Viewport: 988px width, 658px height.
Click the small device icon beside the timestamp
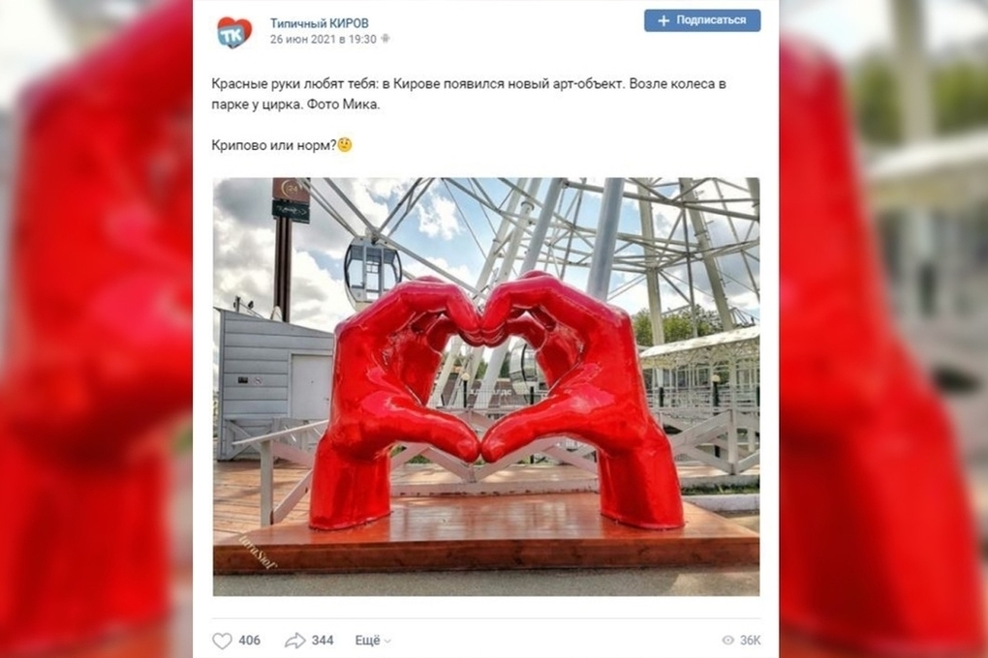point(386,39)
